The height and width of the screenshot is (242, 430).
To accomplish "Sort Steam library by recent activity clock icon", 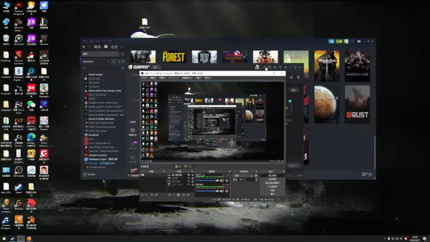I will click(x=119, y=61).
